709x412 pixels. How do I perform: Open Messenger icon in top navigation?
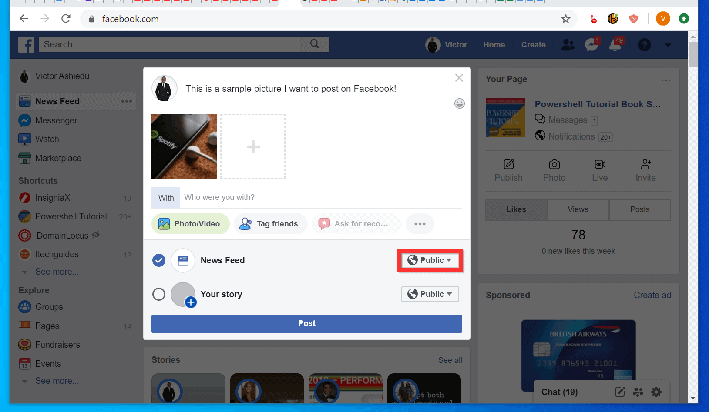click(591, 44)
